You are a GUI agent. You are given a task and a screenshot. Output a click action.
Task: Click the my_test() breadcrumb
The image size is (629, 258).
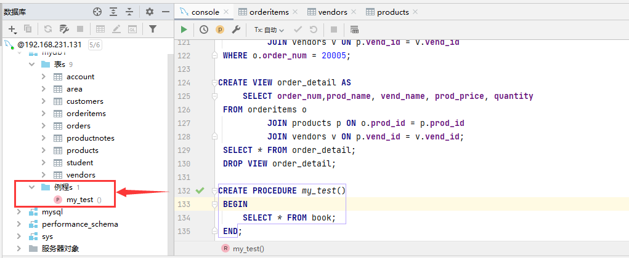click(x=248, y=249)
